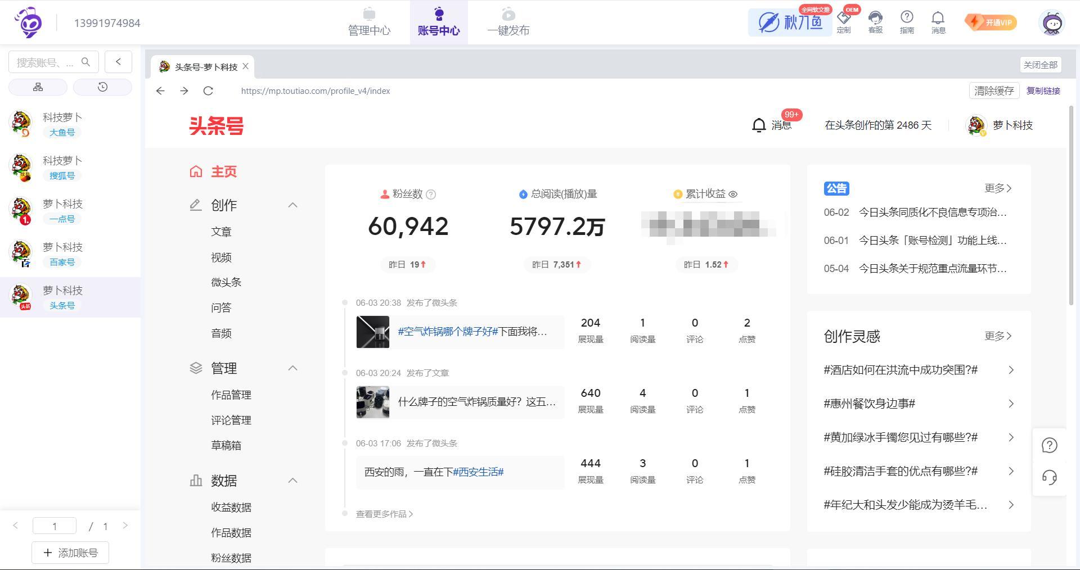Click the purple ant app logo
Screen dimensions: 1080x570
[29, 22]
